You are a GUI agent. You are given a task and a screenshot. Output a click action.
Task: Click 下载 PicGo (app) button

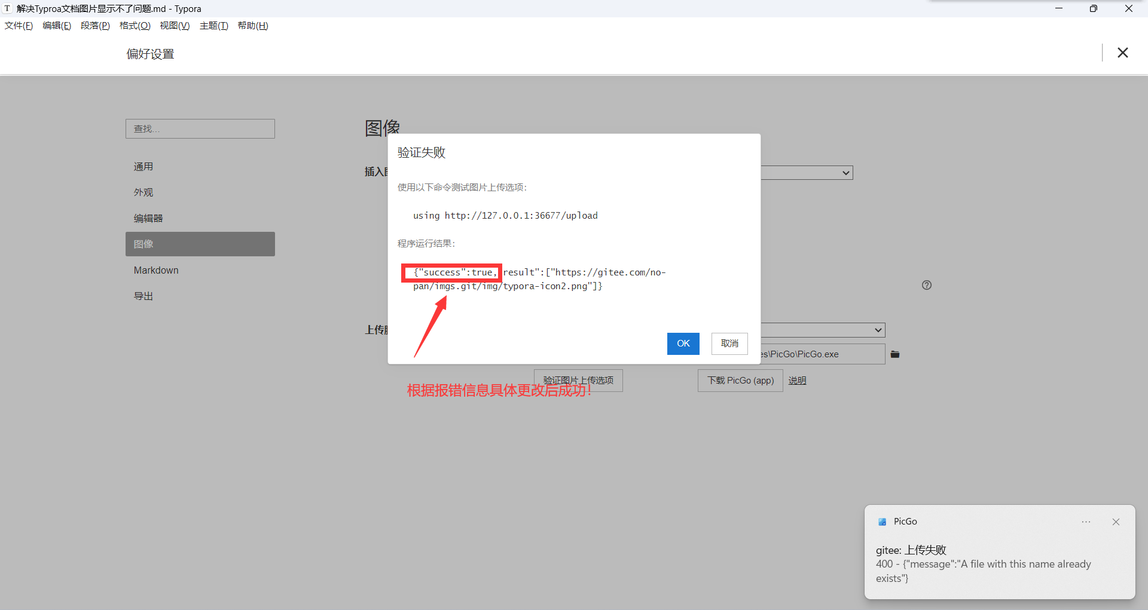point(740,381)
